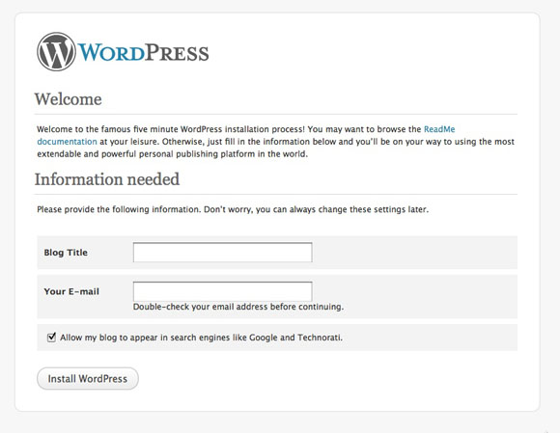Click the WordPress logo
The width and height of the screenshot is (560, 433).
[123, 52]
